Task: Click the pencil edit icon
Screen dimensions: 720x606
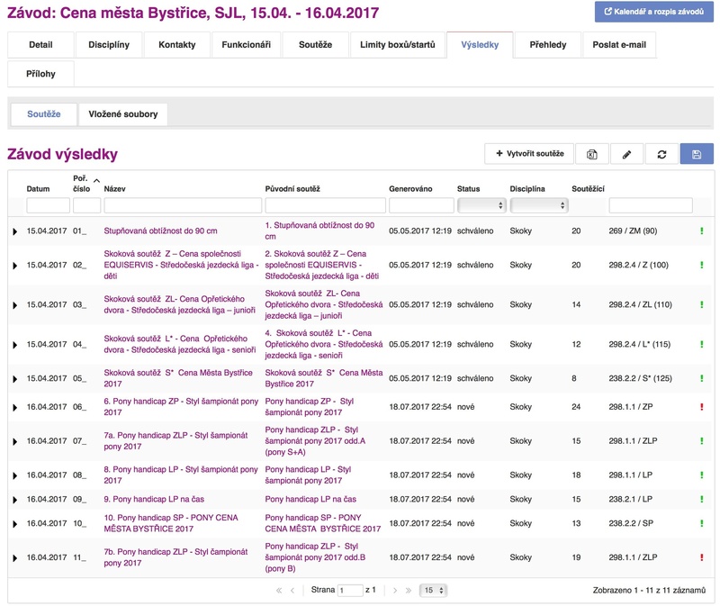Action: 626,154
